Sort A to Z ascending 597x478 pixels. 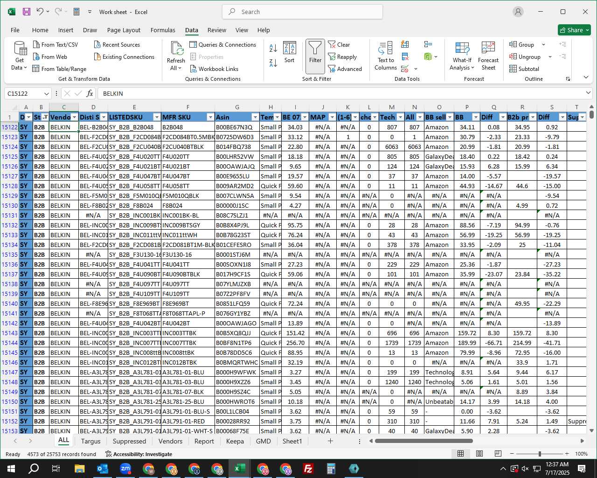coord(273,48)
